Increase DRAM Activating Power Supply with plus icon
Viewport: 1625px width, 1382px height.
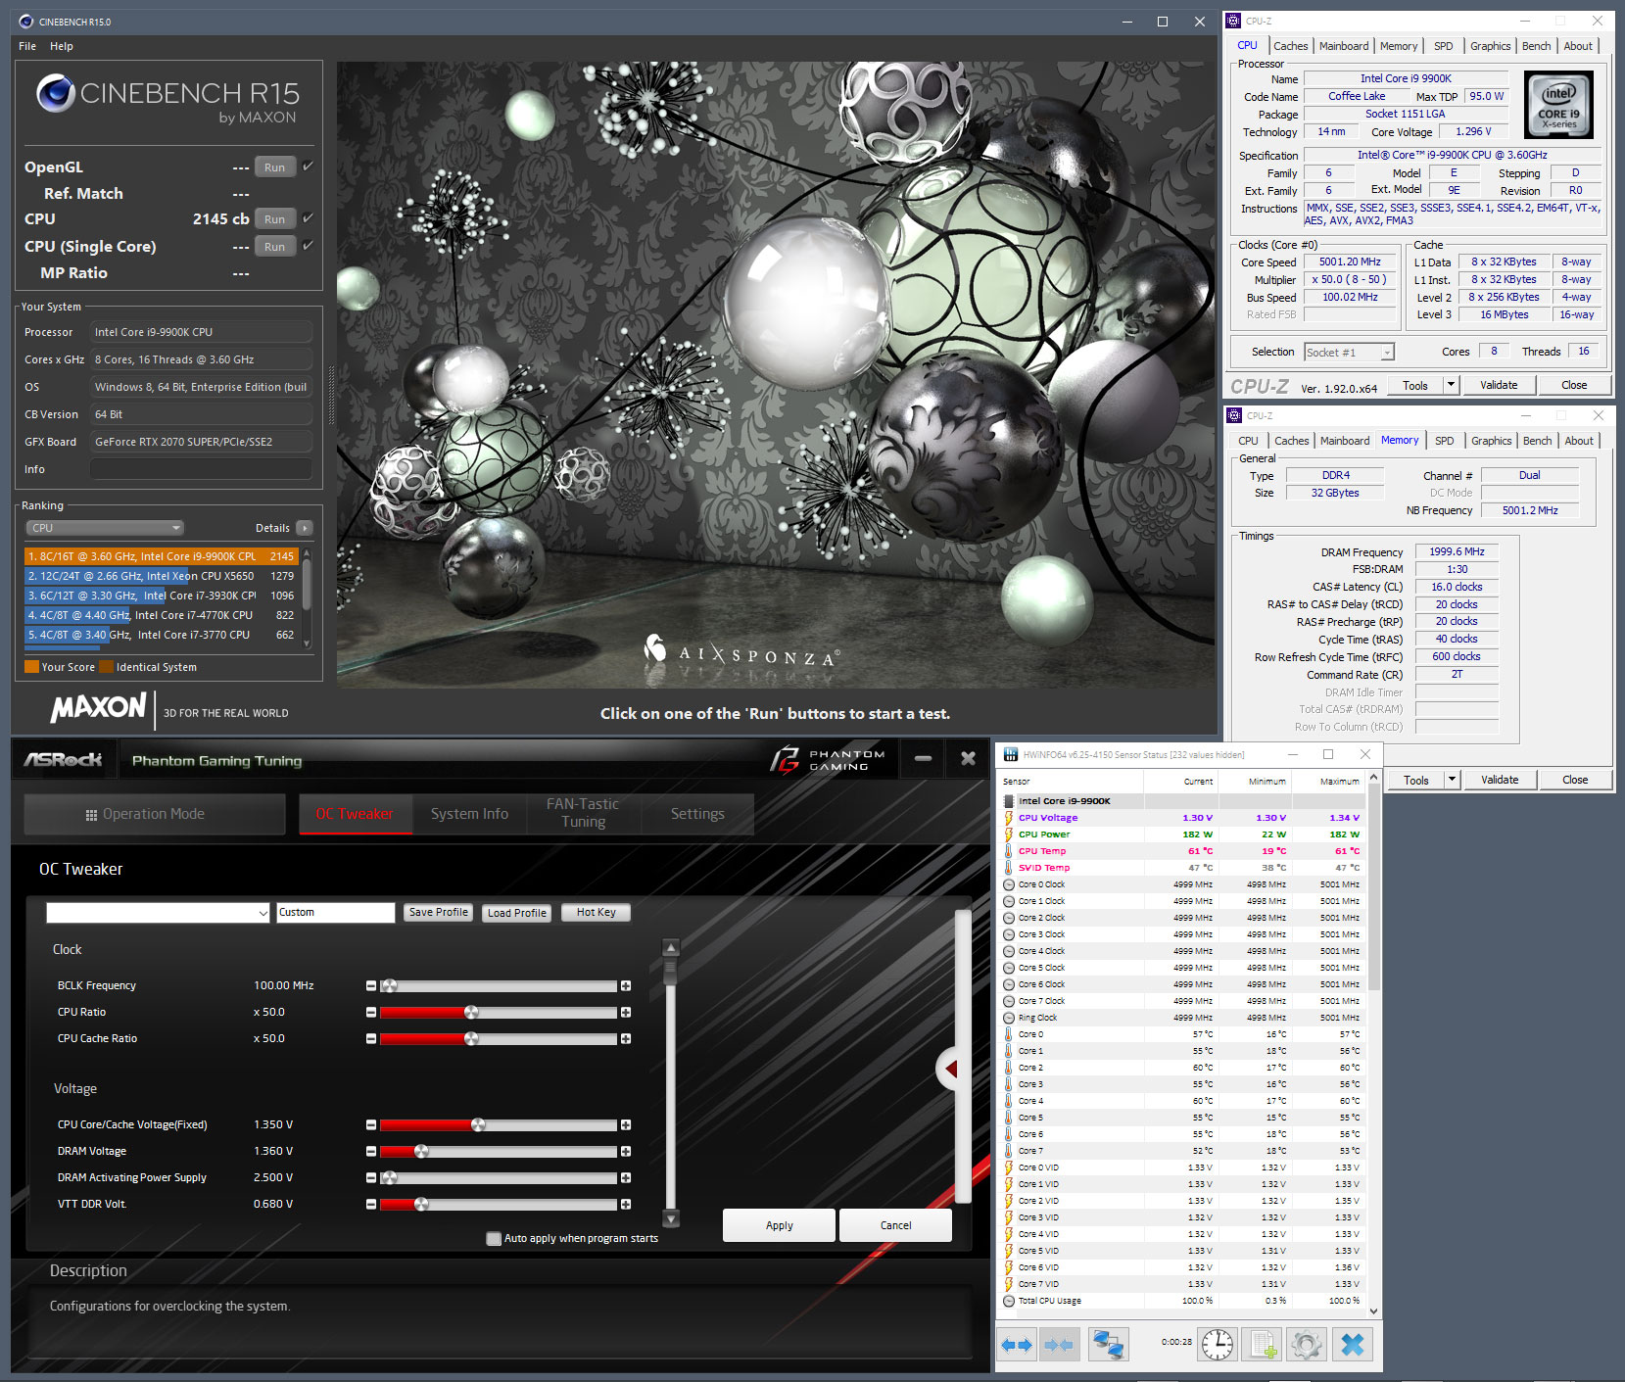pyautogui.click(x=626, y=1177)
